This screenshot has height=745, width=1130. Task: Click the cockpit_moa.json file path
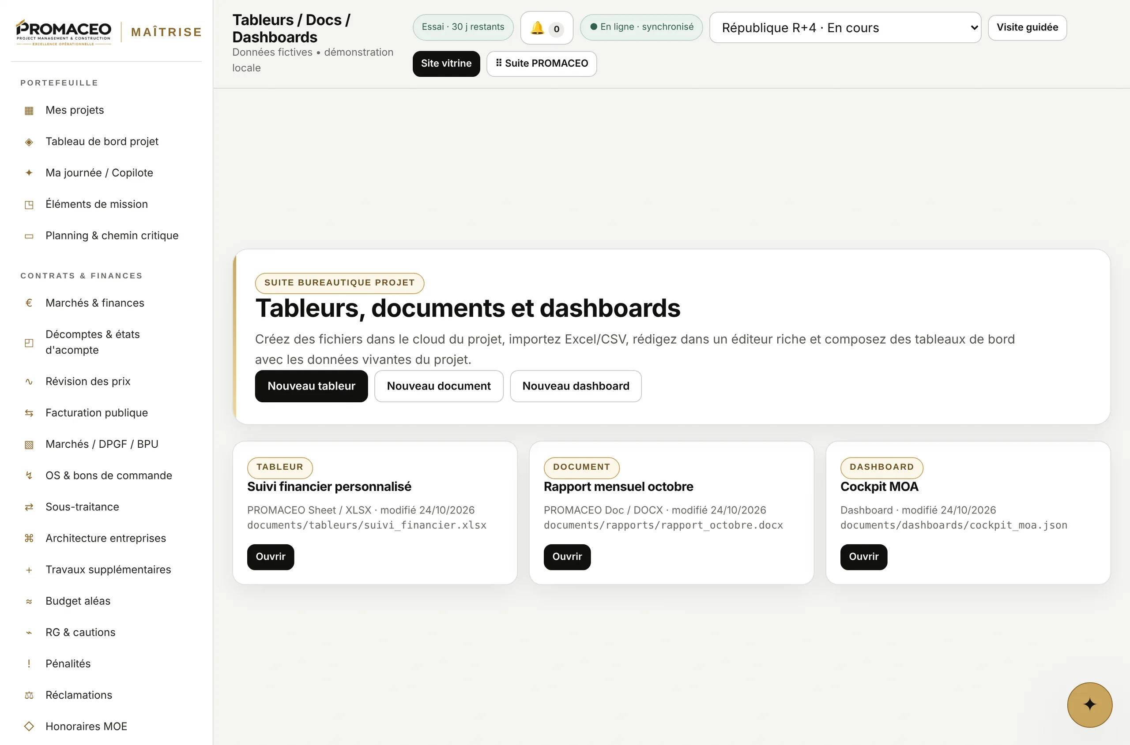click(953, 525)
